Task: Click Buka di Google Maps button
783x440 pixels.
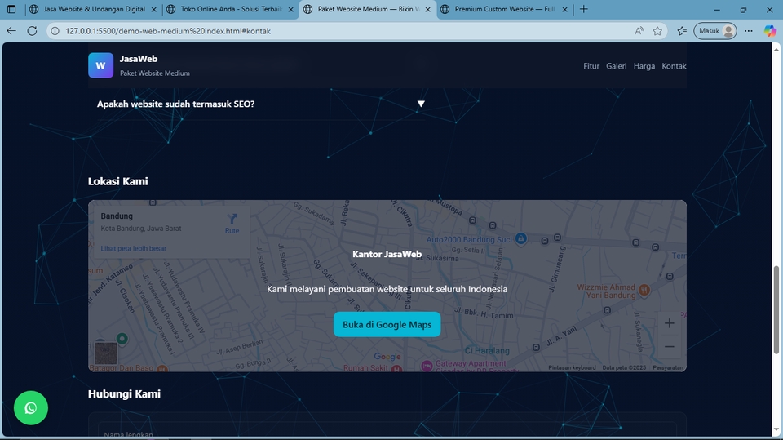Action: coord(387,325)
